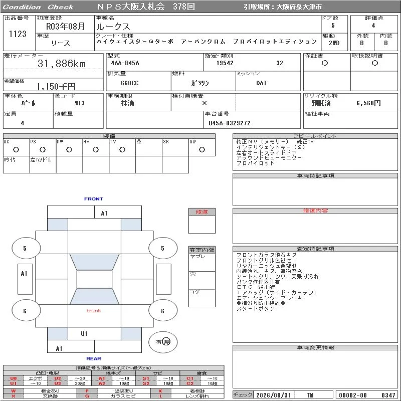The height and width of the screenshot is (401, 401).
Task: Click the note パンク修理器具有
Action: (258, 282)
